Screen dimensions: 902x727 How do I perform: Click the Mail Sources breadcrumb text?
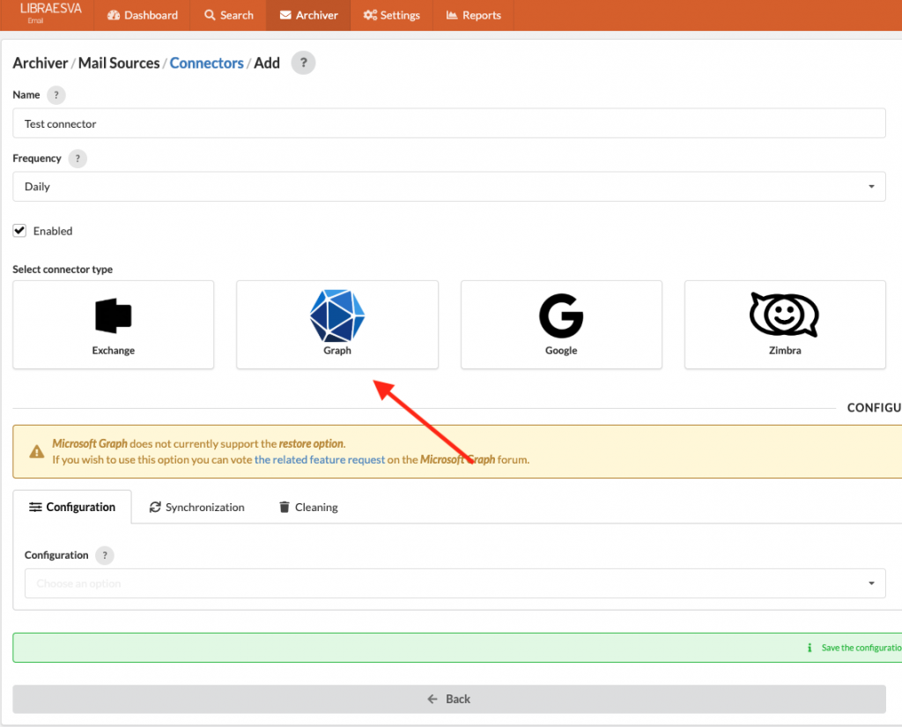(x=119, y=63)
